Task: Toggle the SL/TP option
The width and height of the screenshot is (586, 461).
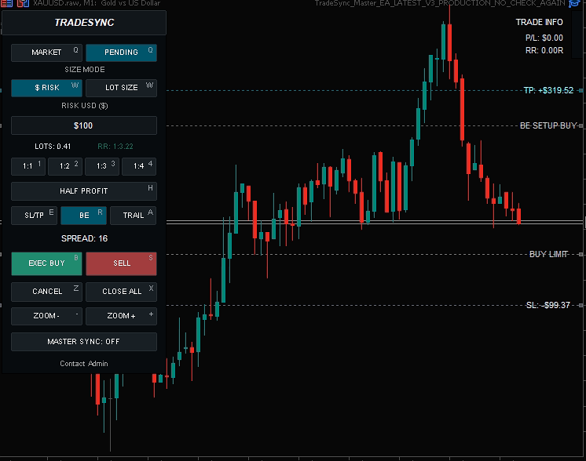Action: (34, 216)
